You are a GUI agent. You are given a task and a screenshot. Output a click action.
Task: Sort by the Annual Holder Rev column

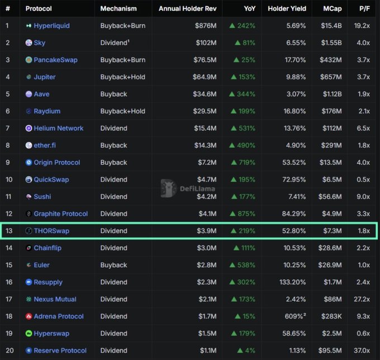coord(187,9)
